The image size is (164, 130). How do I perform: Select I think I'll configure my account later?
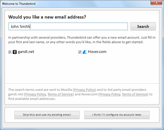(117, 115)
